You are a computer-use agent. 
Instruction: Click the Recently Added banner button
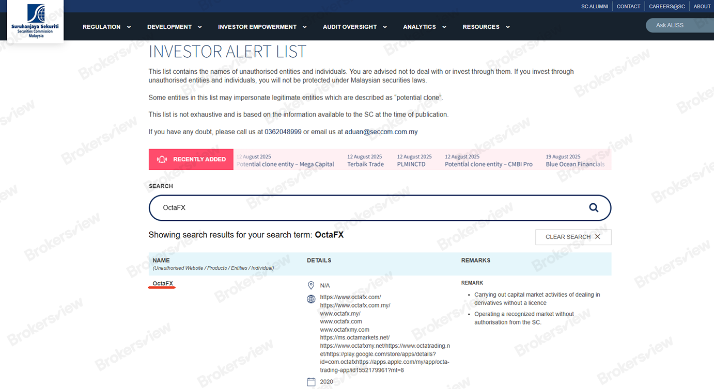[x=191, y=159]
